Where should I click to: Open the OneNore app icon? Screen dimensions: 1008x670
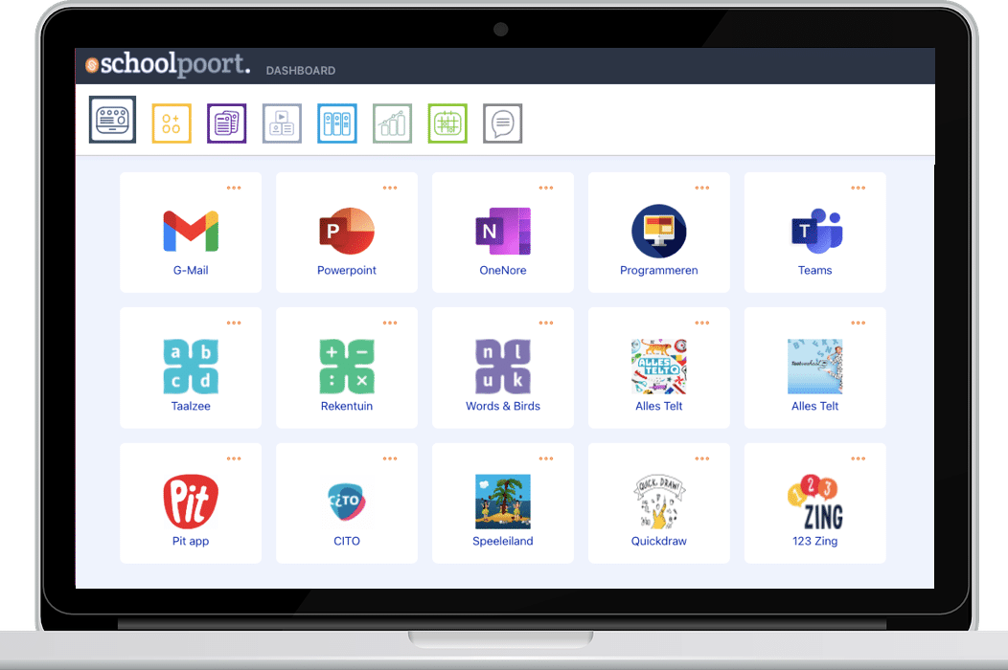pyautogui.click(x=503, y=232)
